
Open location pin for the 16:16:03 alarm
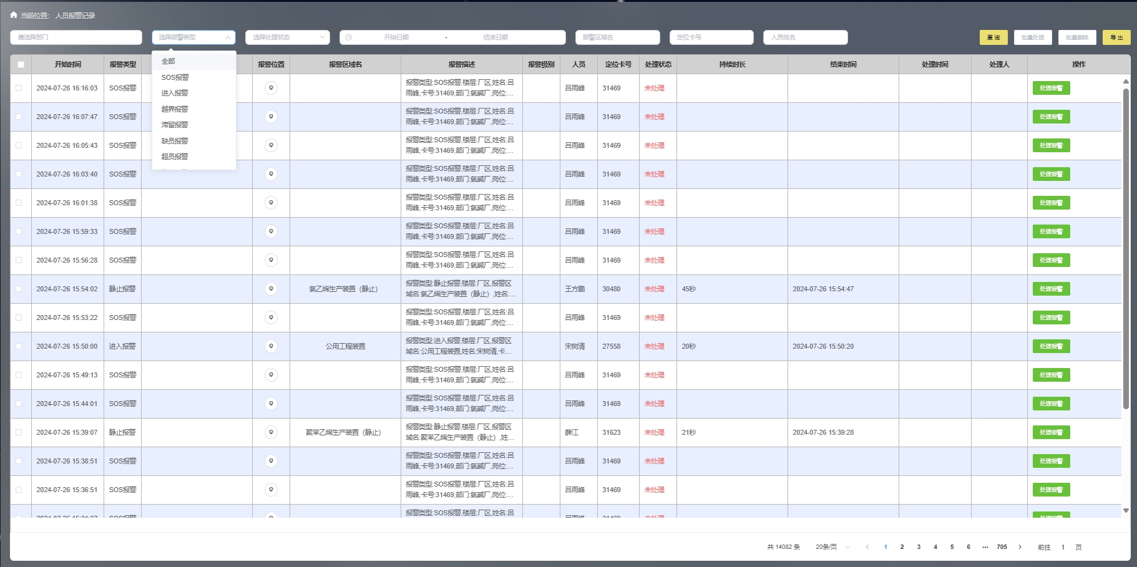[x=271, y=88]
